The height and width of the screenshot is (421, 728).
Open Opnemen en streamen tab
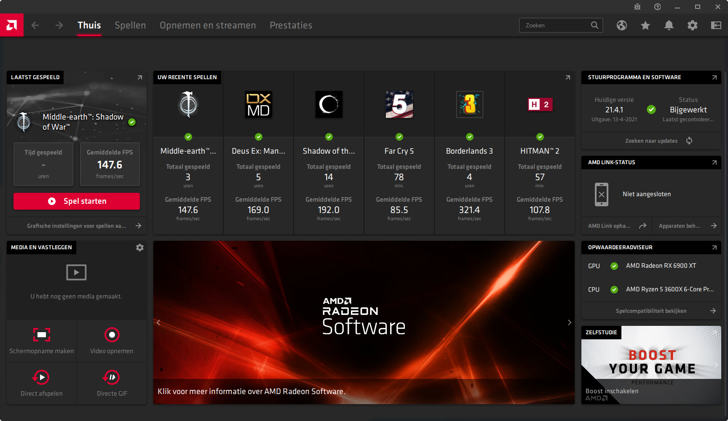tap(208, 25)
